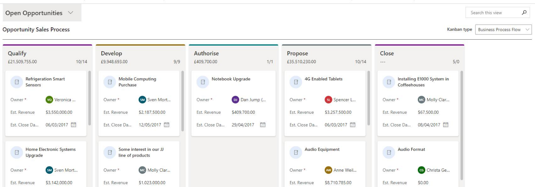Viewport: 535px width, 187px height.
Task: Click the Refrigeration Smart Sensors card icon
Action: (16, 82)
